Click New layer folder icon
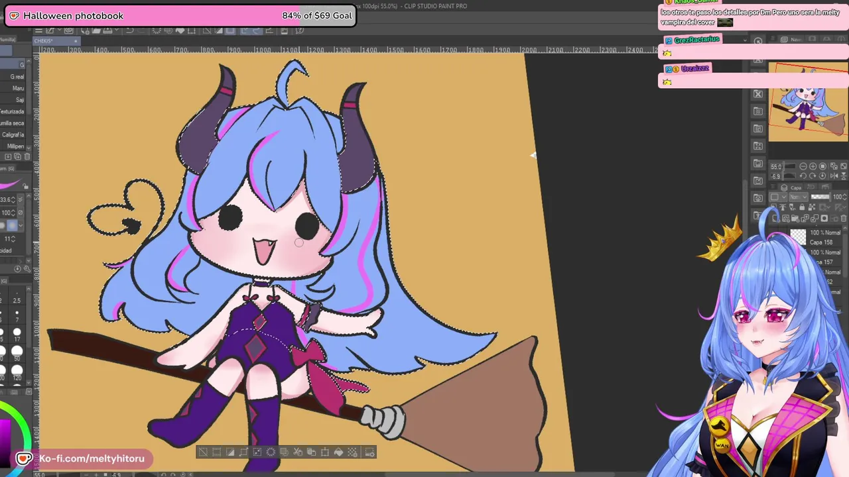Viewport: 849px width, 477px height. pos(795,219)
